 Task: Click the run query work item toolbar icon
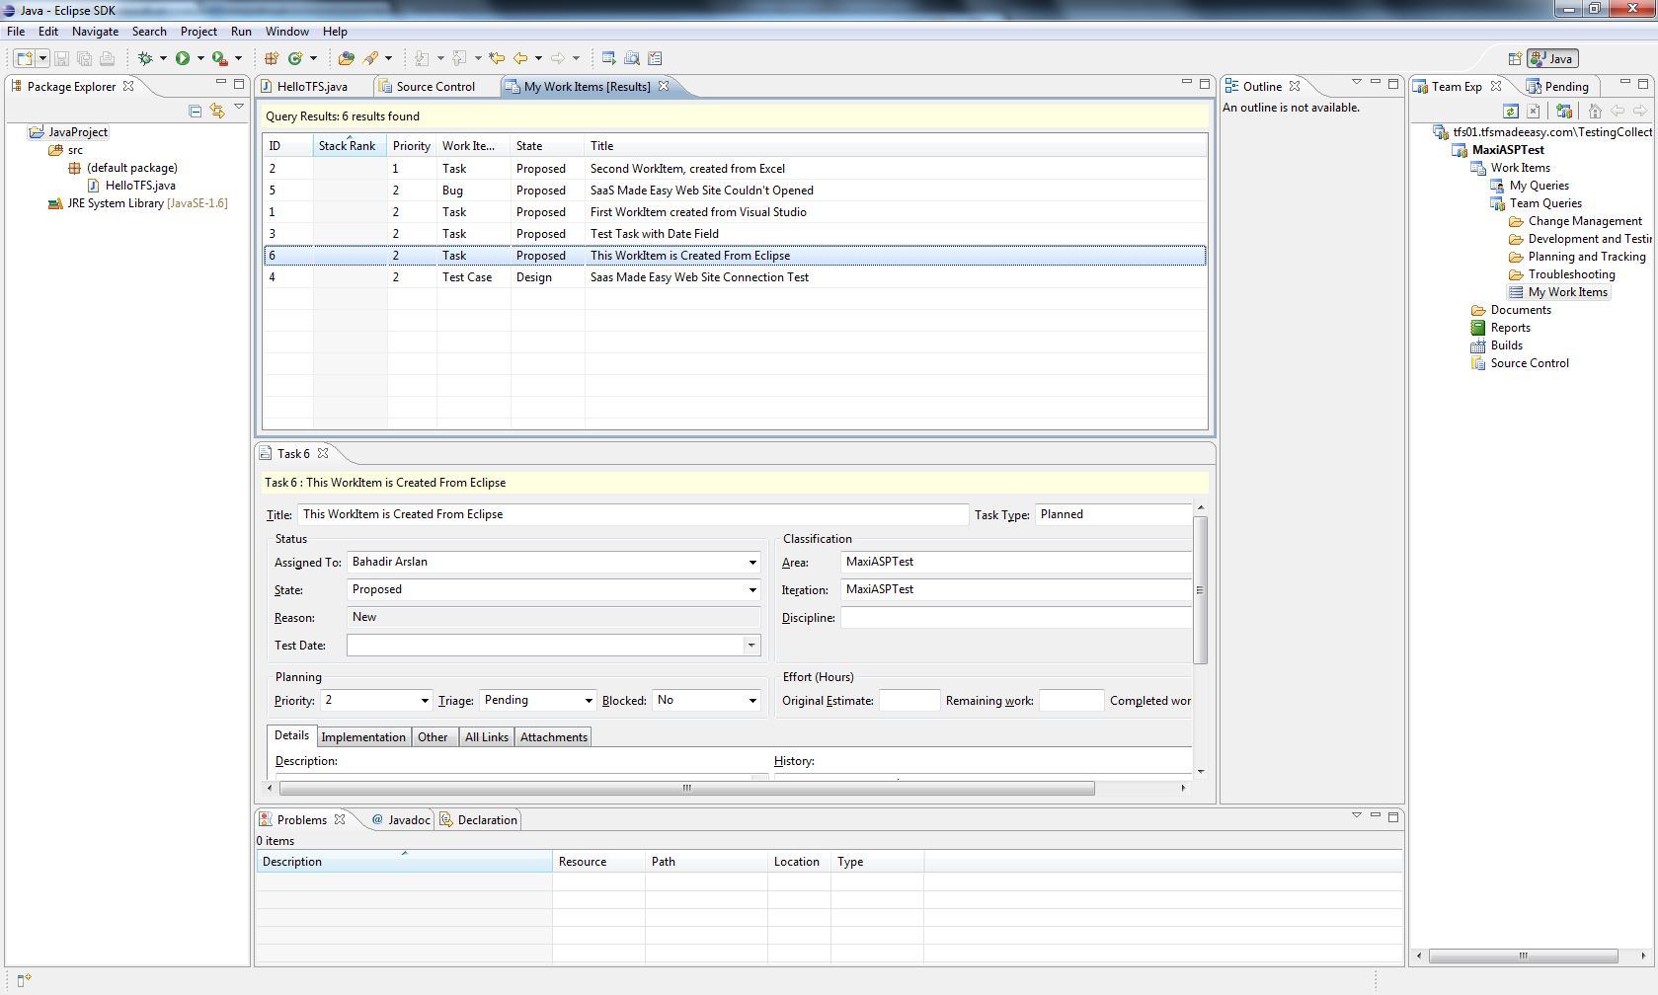click(609, 58)
